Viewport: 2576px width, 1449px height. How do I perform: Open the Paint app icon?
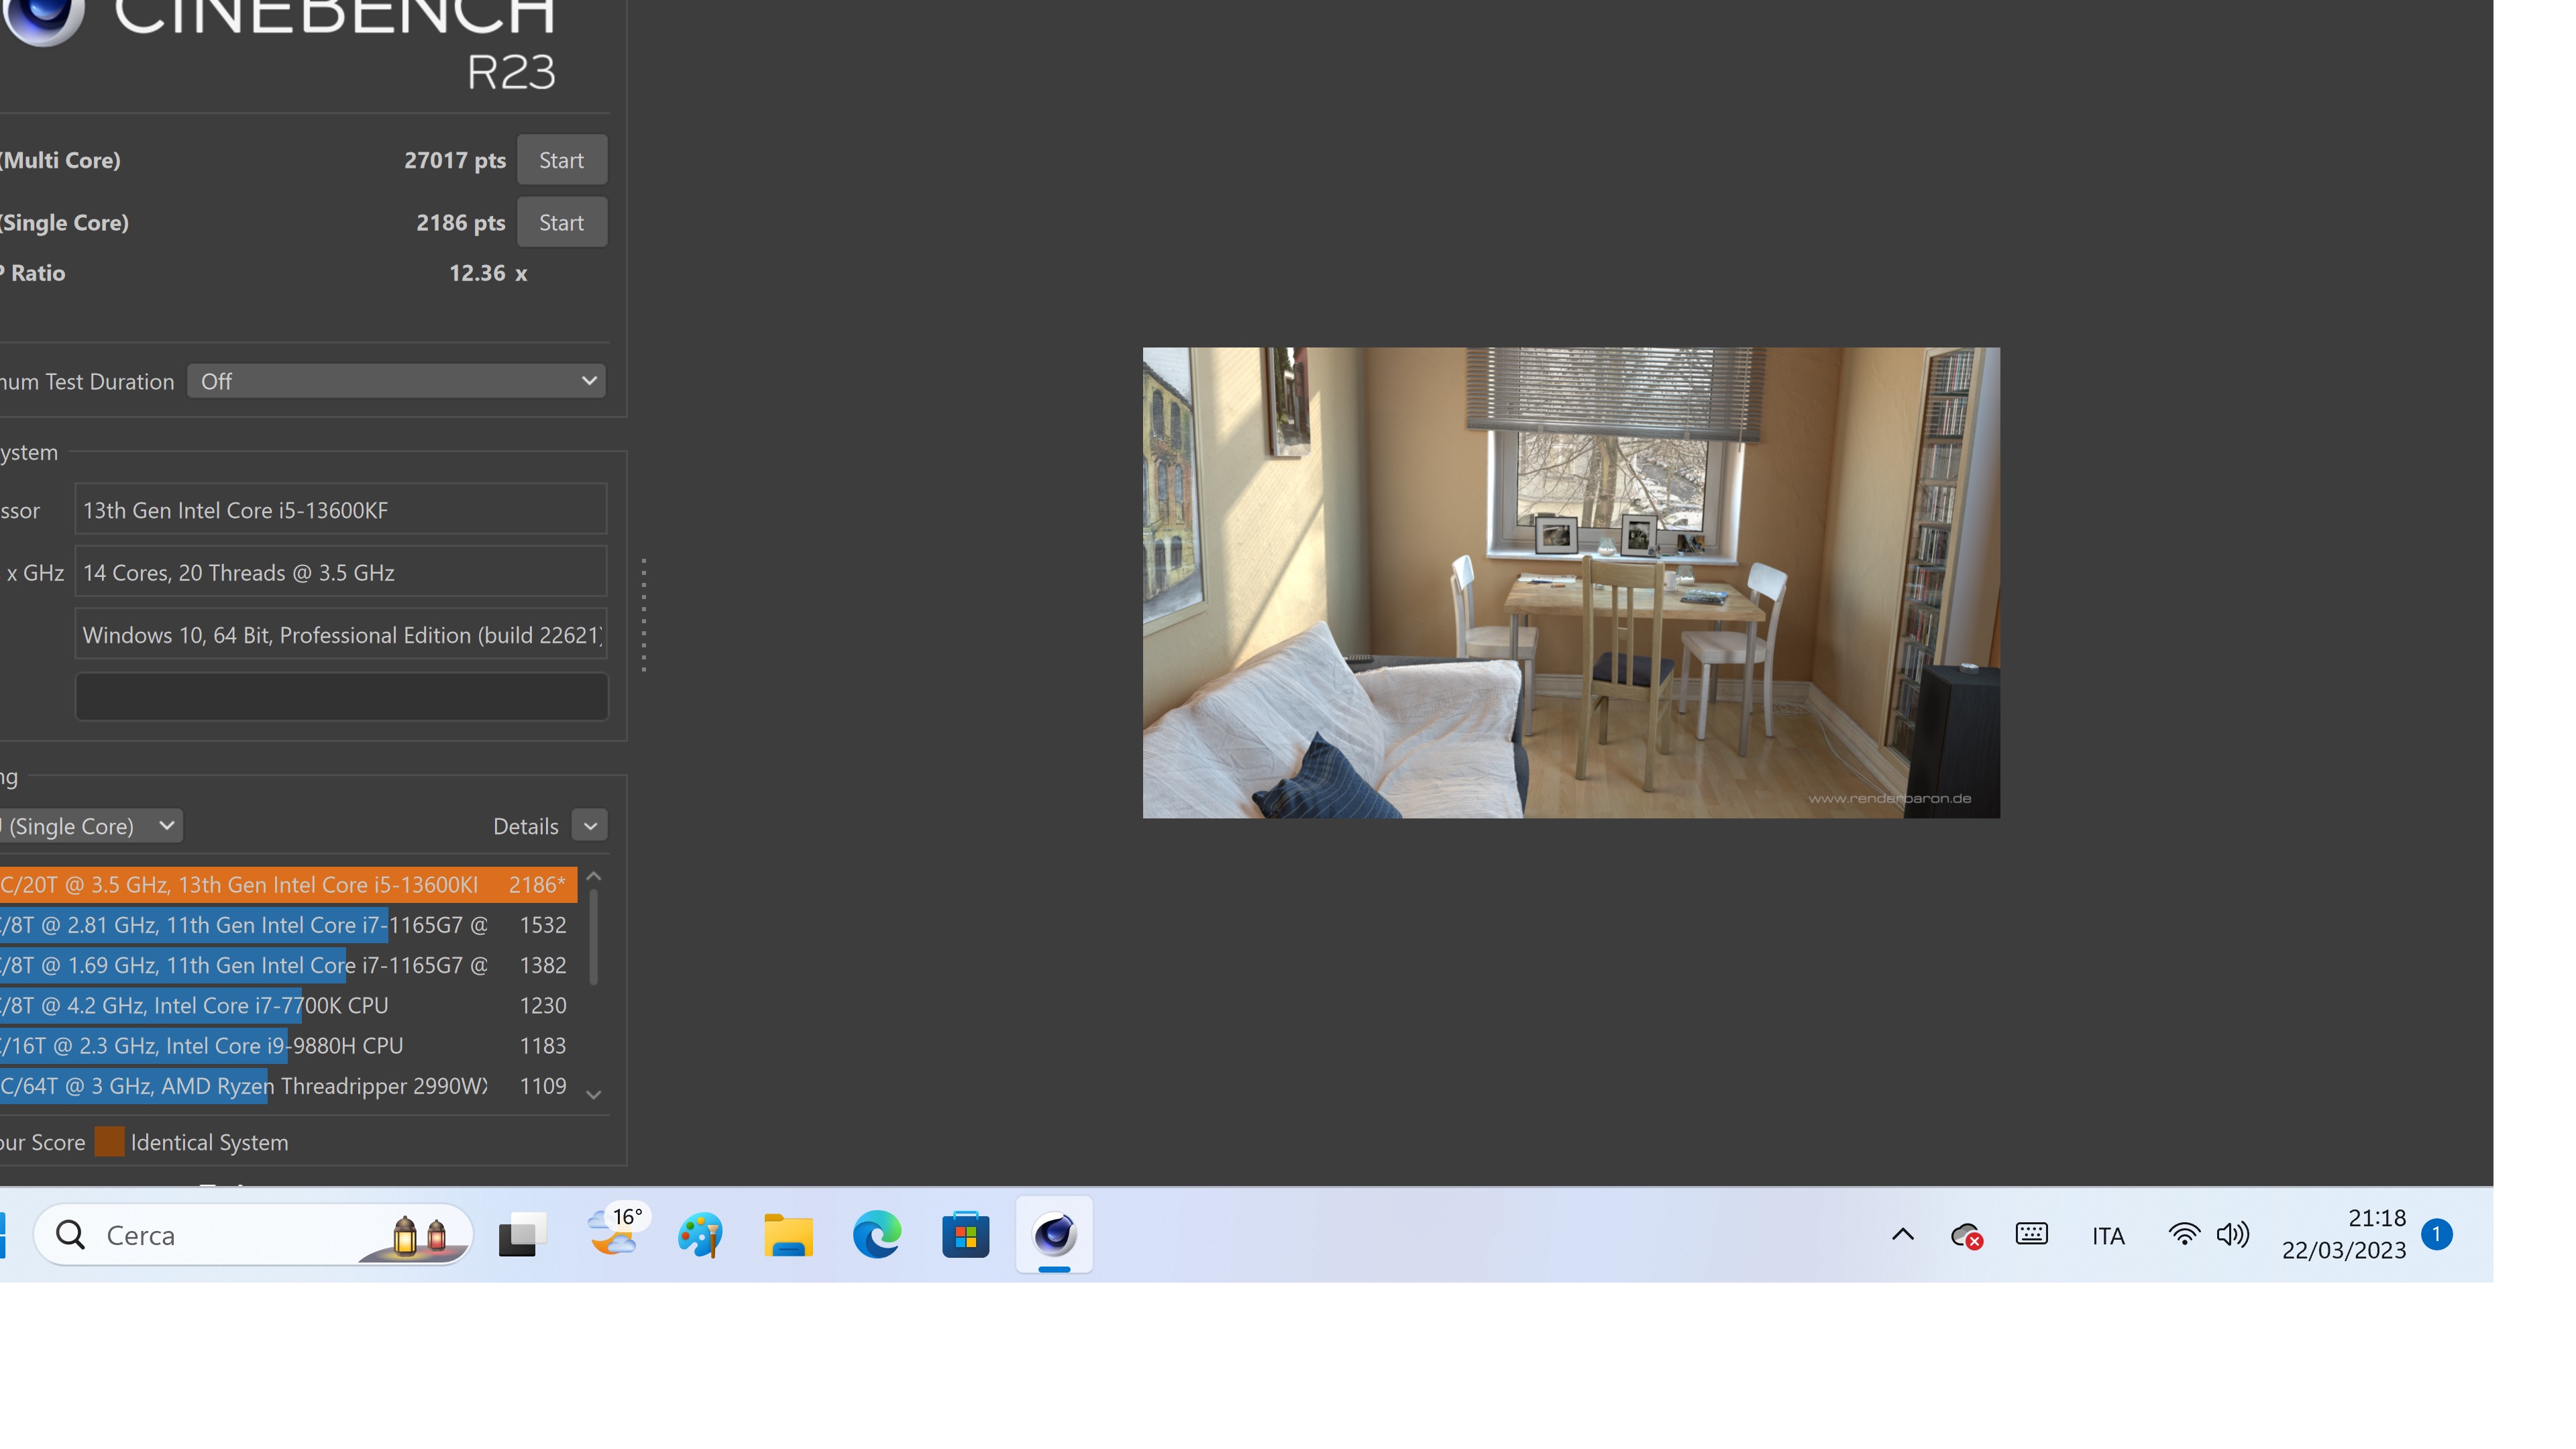(x=700, y=1235)
